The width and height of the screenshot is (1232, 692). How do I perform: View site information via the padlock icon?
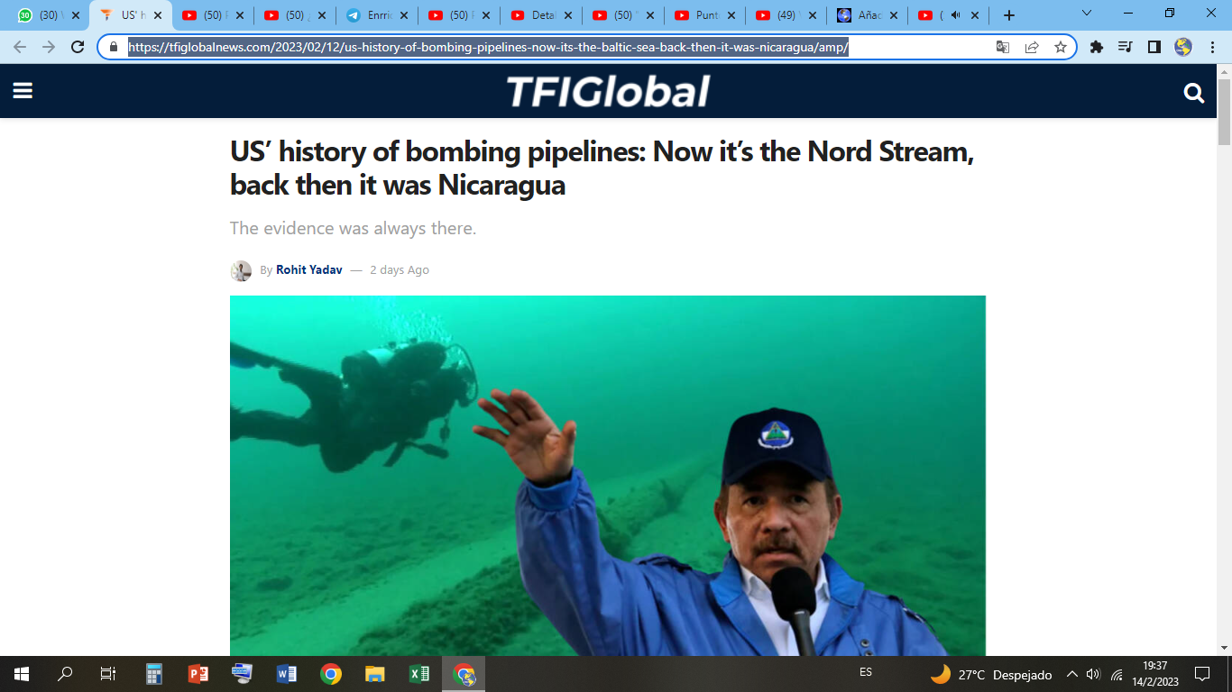click(114, 47)
